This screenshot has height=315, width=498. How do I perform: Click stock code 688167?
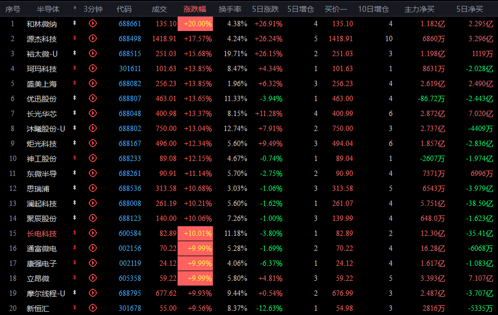pyautogui.click(x=129, y=143)
